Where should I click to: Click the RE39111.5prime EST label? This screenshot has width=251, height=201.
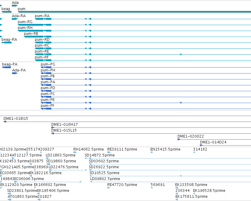122,149
